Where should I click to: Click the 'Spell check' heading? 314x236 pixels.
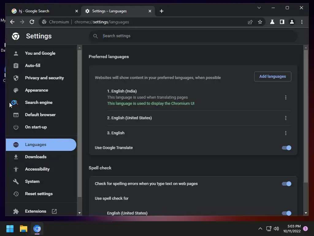point(100,168)
